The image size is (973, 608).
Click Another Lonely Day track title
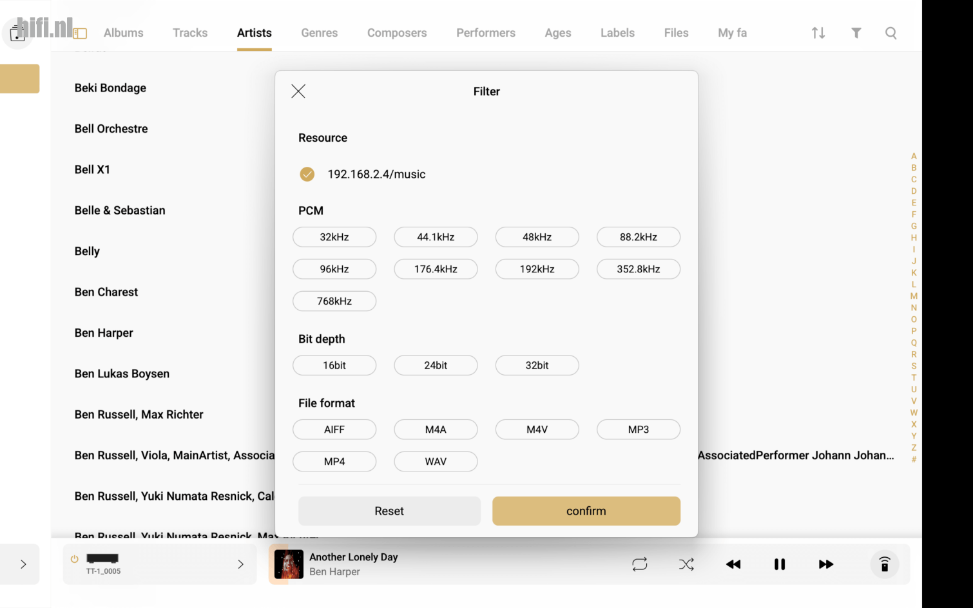[x=354, y=557]
